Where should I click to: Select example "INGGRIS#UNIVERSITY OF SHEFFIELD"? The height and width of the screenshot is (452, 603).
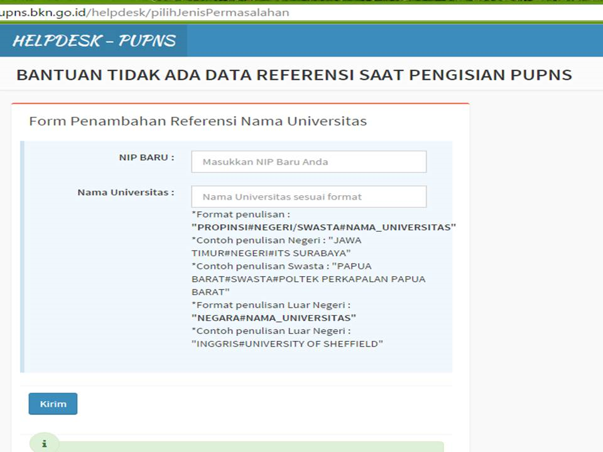tap(287, 343)
